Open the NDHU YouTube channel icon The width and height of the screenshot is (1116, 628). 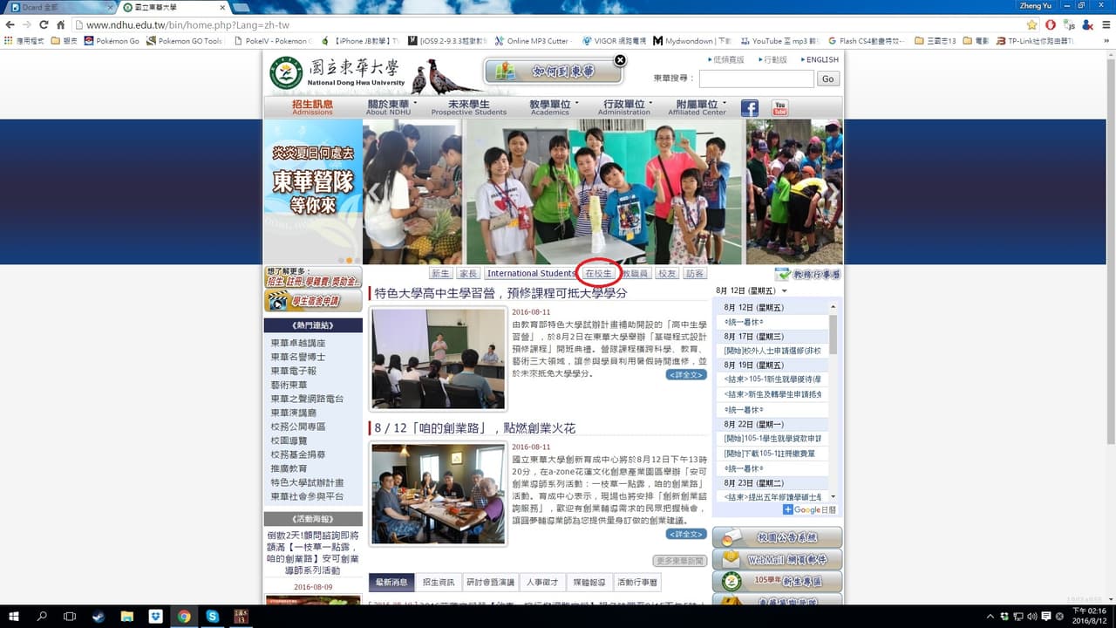tap(779, 108)
